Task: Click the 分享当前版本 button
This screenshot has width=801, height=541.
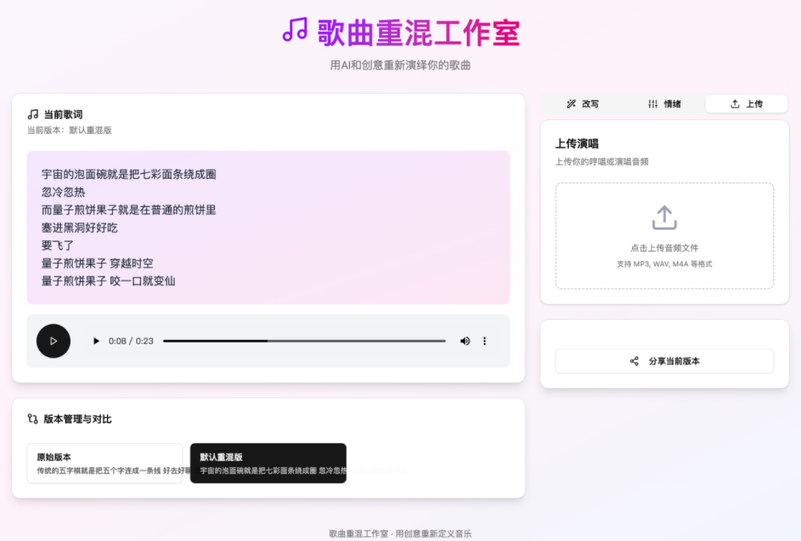Action: [664, 361]
